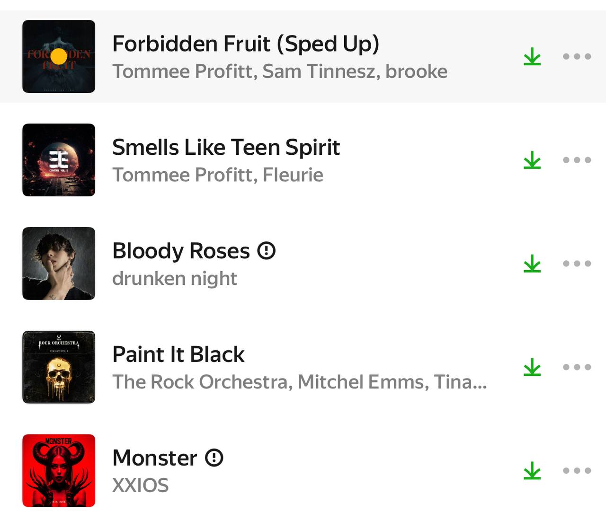Download the Monster track by XXIOS

532,470
